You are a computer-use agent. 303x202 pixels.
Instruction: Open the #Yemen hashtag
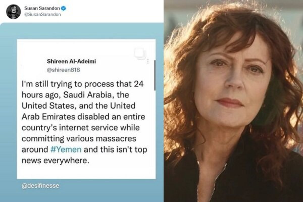(66, 149)
